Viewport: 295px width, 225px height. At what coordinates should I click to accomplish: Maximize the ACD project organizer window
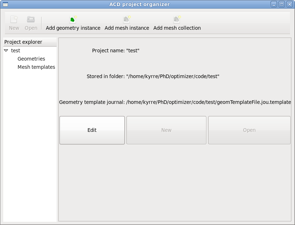[x=282, y=4]
